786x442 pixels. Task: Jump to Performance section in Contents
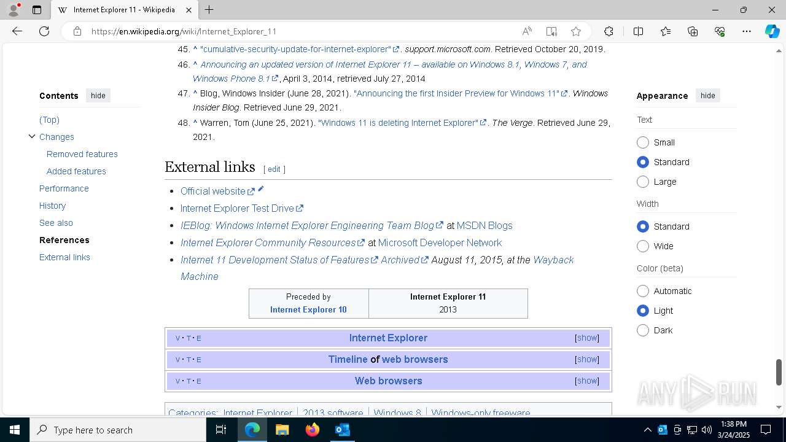coord(64,188)
